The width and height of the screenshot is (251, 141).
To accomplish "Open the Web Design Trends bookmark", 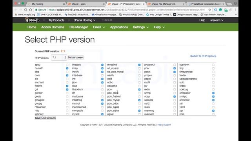I will tap(159, 14).
